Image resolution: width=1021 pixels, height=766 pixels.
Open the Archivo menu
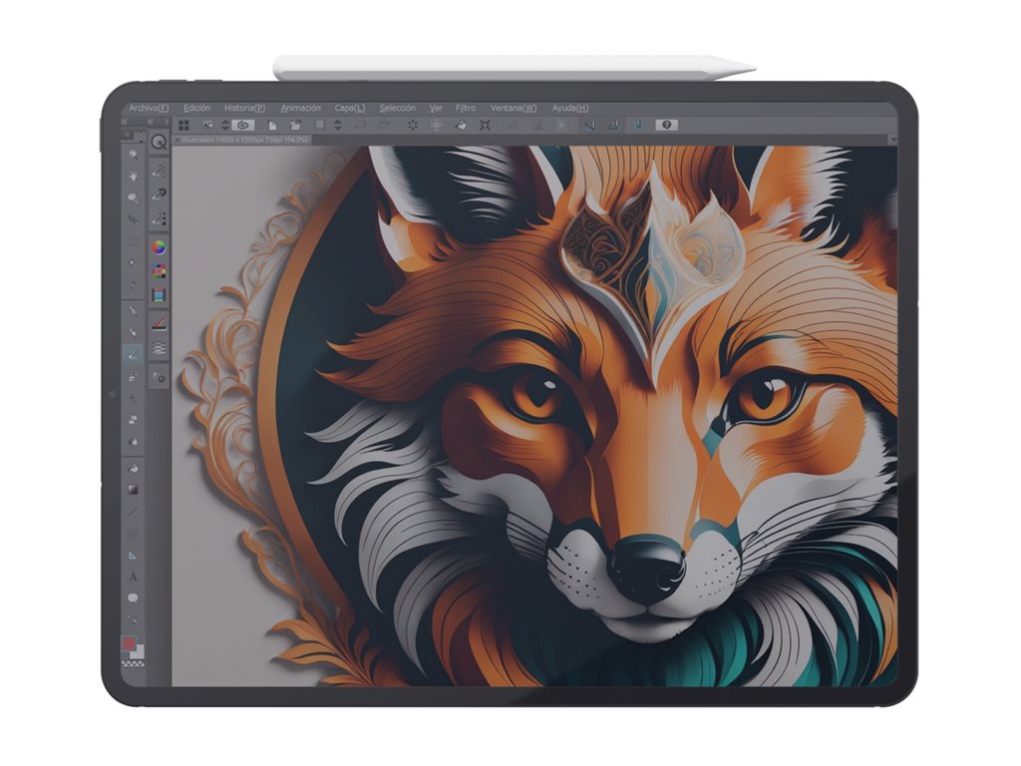(149, 108)
